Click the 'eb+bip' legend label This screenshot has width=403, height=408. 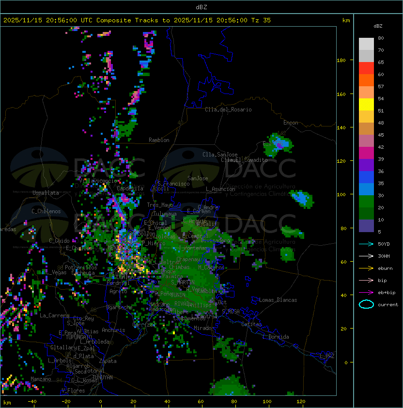pyautogui.click(x=387, y=293)
